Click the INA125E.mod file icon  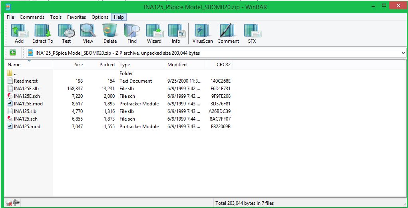point(10,103)
